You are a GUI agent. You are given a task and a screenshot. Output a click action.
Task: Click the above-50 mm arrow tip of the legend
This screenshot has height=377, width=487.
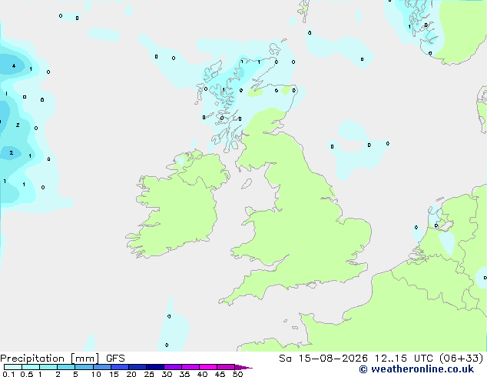click(243, 367)
